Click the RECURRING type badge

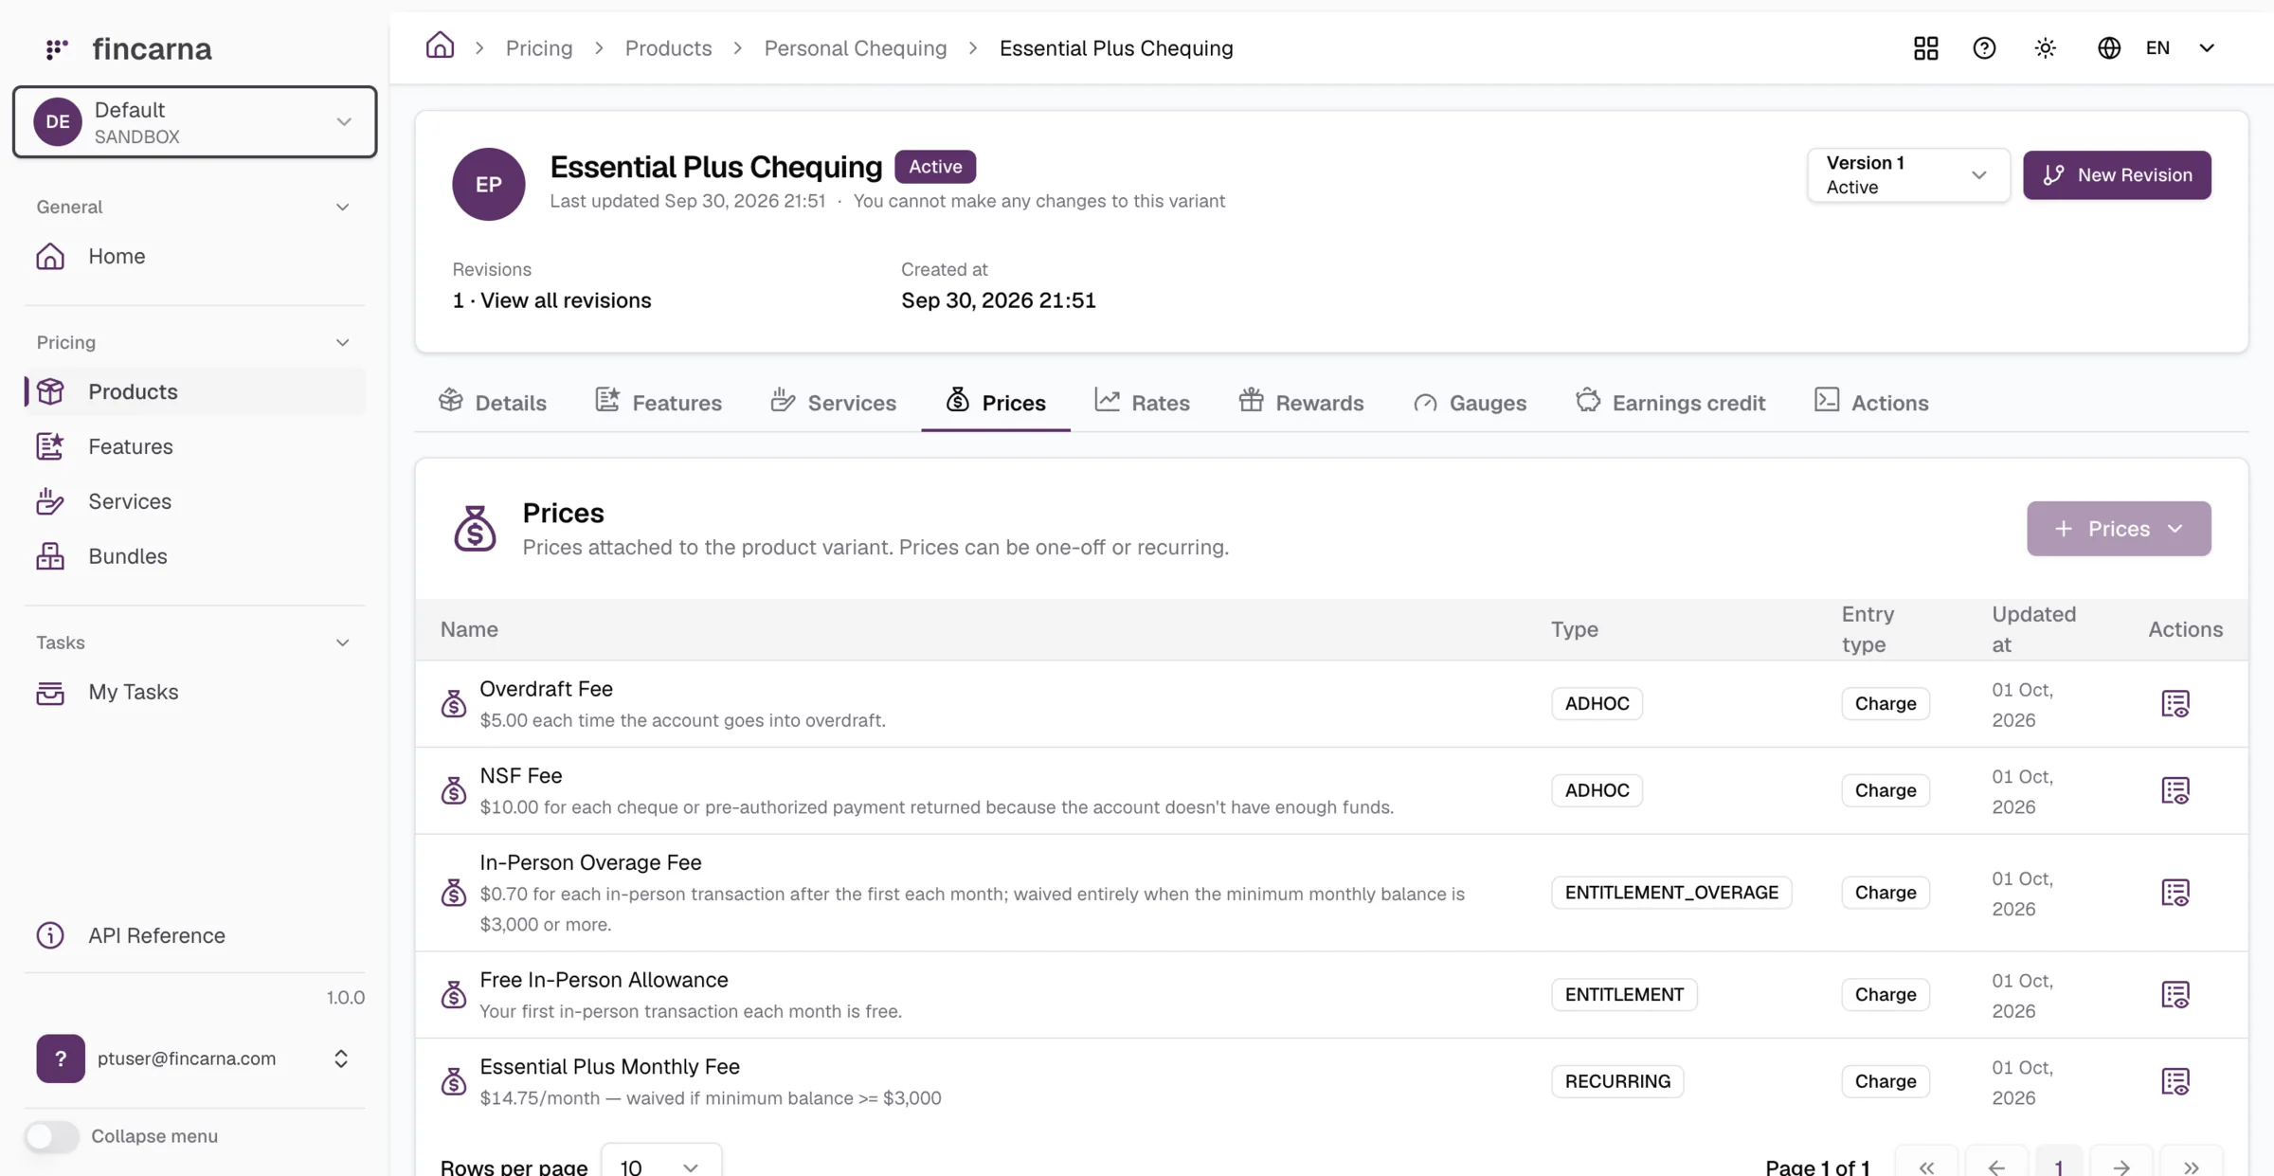[1617, 1081]
